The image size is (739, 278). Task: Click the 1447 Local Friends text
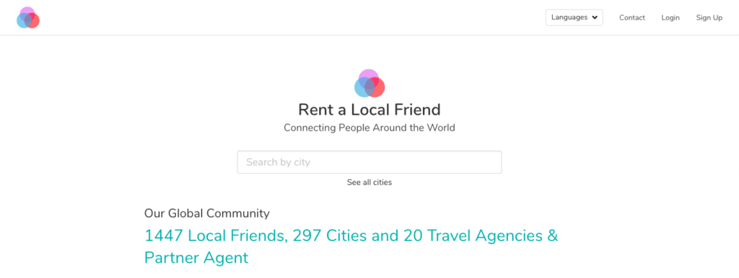(x=217, y=235)
